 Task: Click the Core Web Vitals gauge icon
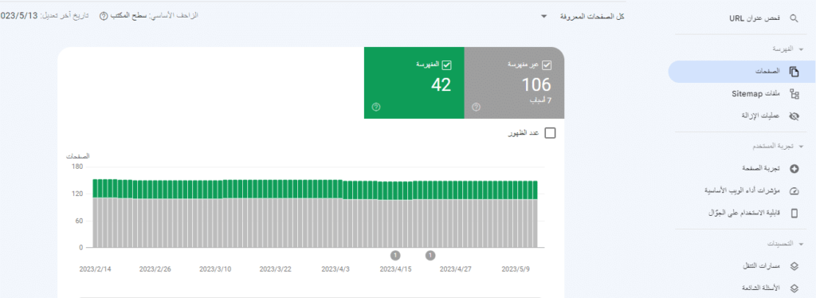click(794, 191)
